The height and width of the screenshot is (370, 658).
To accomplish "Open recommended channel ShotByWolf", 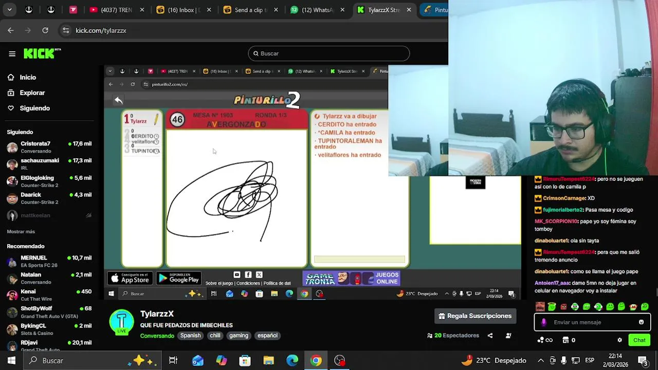I will [49, 312].
